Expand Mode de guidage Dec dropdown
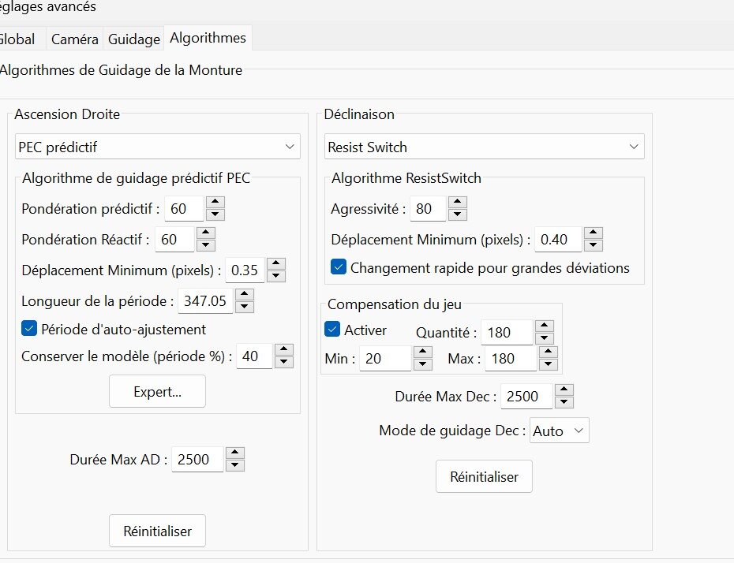The height and width of the screenshot is (563, 734). 559,431
